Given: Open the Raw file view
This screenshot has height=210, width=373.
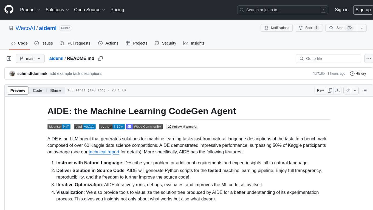Looking at the screenshot, I should click(x=320, y=90).
